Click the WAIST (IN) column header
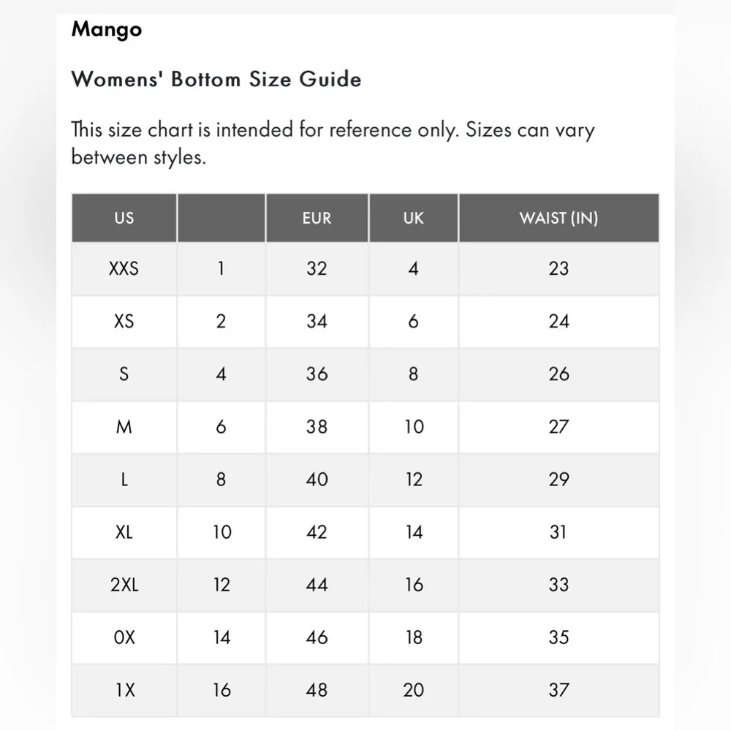The width and height of the screenshot is (731, 731). pos(558,218)
